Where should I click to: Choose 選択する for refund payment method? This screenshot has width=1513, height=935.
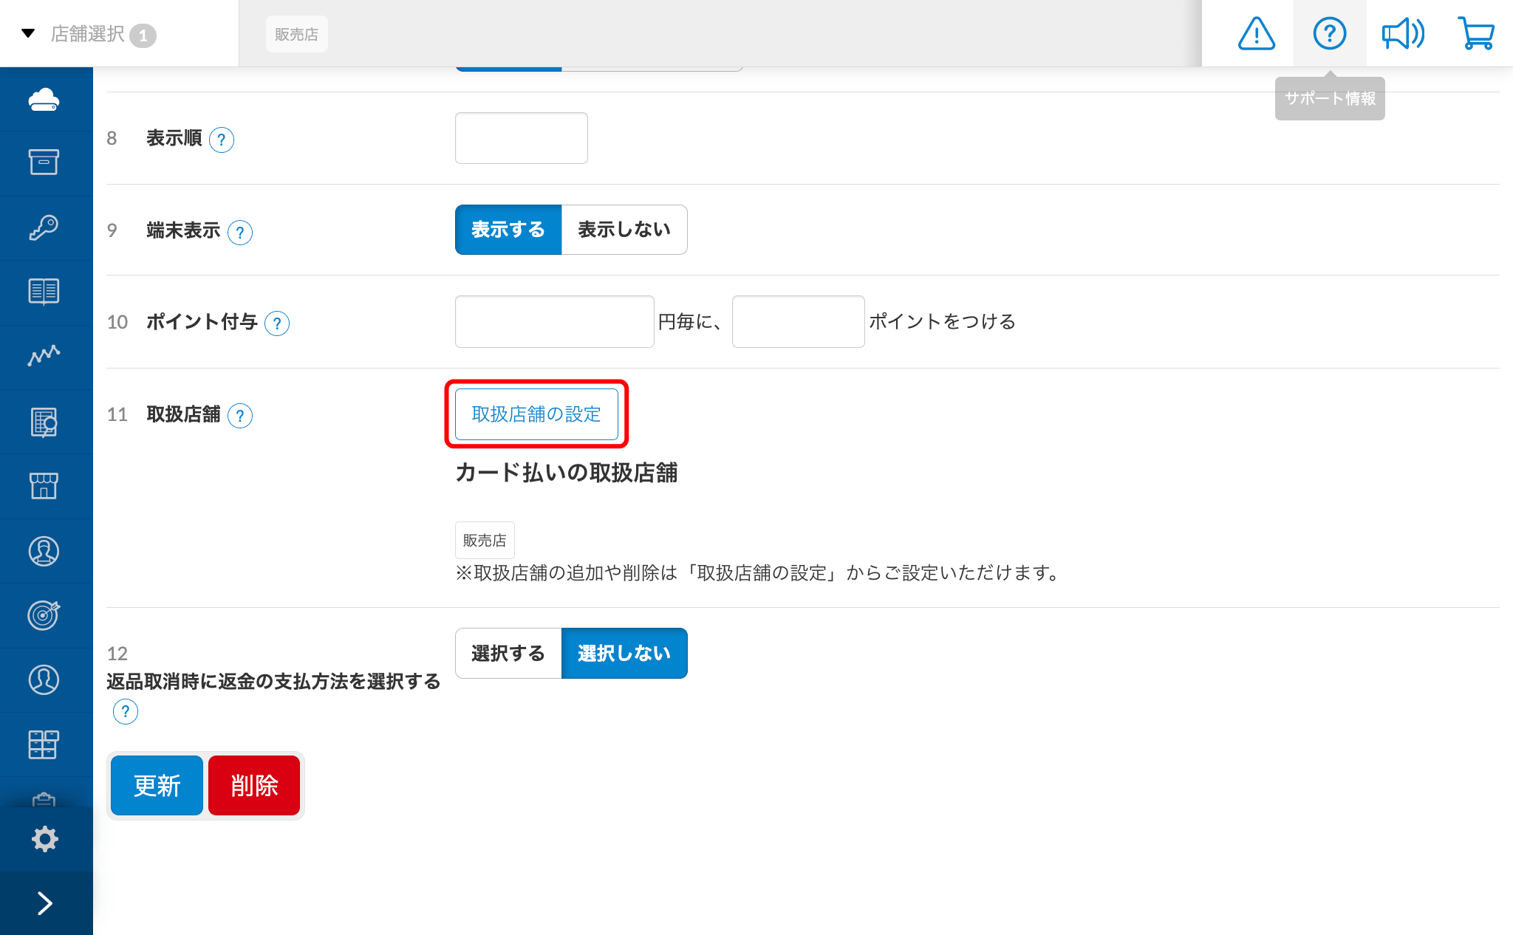point(508,654)
